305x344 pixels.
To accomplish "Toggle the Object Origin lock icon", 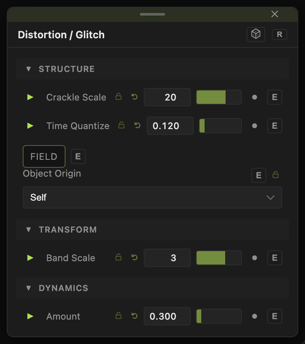I will pos(276,175).
